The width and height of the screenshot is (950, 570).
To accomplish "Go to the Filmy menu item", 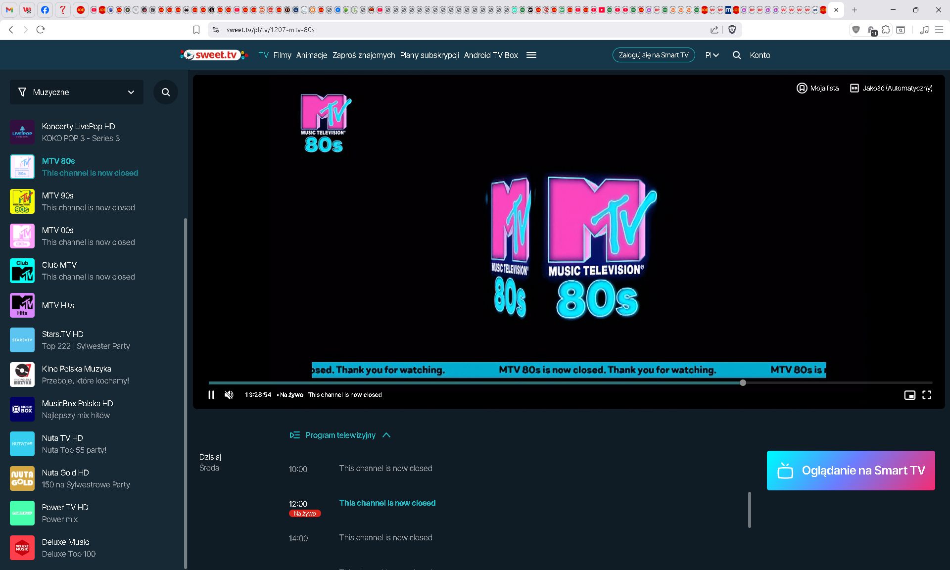I will point(282,55).
